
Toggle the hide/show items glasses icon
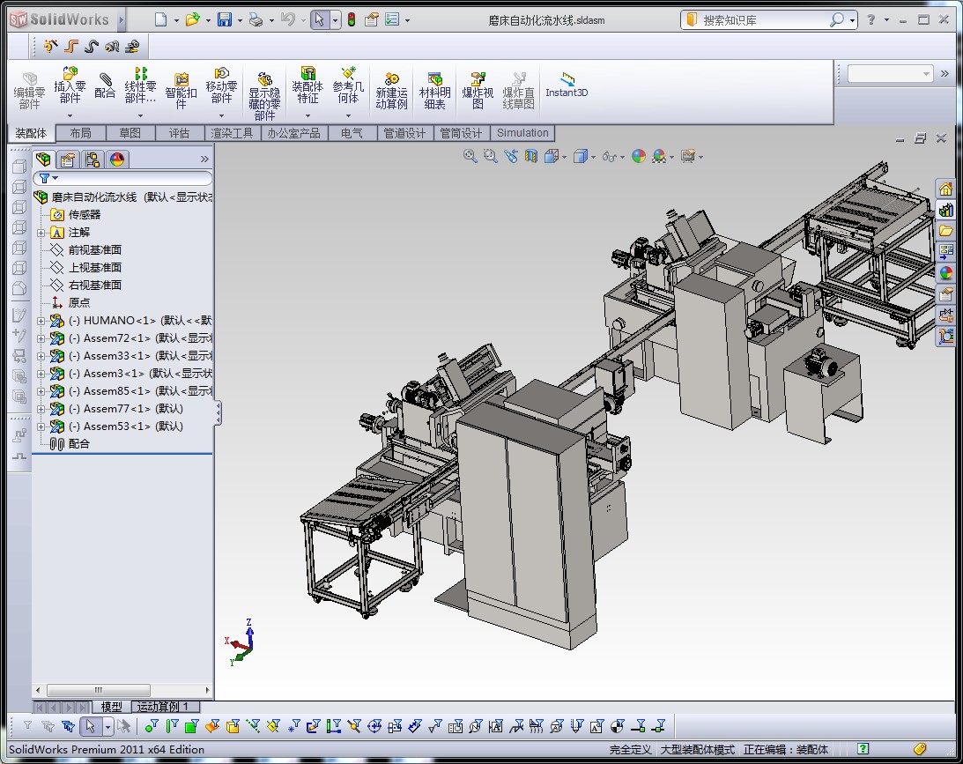608,157
